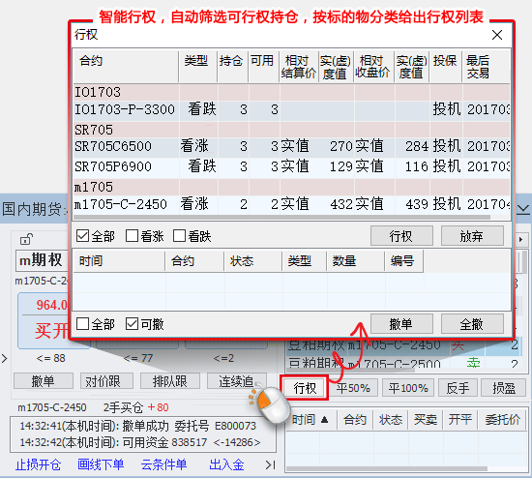The image size is (532, 478).
Task: Open the 国内期货 panel dropdown chevron
Action: pyautogui.click(x=523, y=209)
